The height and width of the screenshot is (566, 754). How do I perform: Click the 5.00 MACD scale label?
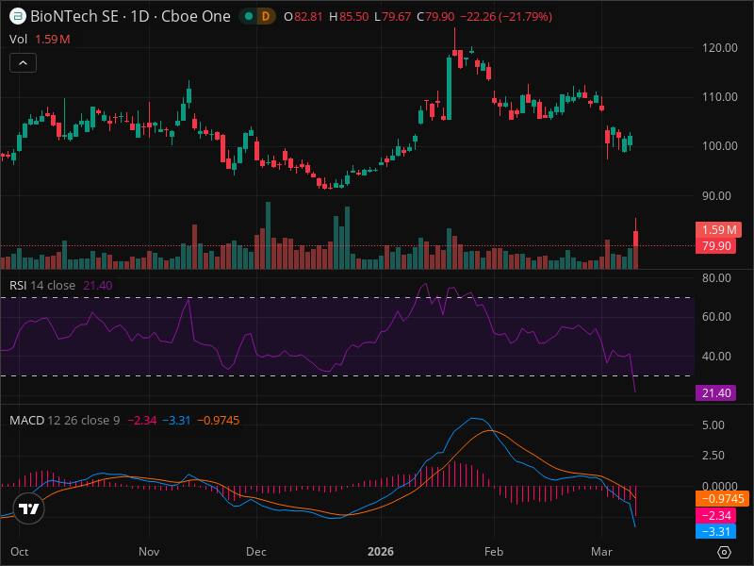click(x=713, y=425)
